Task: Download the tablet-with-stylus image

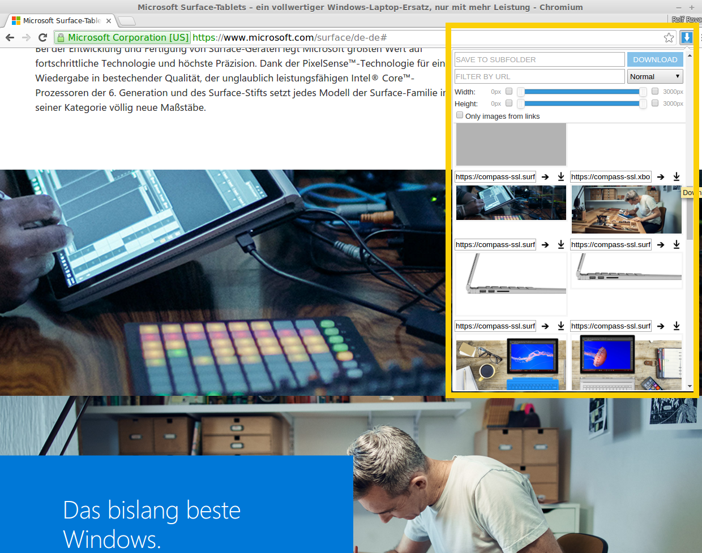Action: 561,177
